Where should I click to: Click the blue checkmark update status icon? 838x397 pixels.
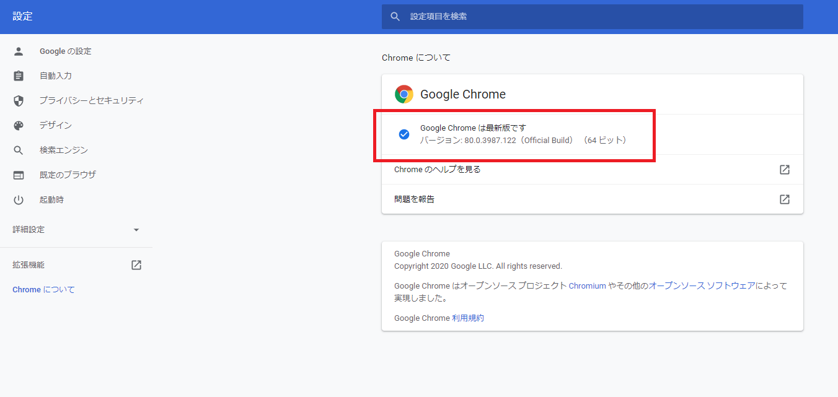click(x=404, y=134)
